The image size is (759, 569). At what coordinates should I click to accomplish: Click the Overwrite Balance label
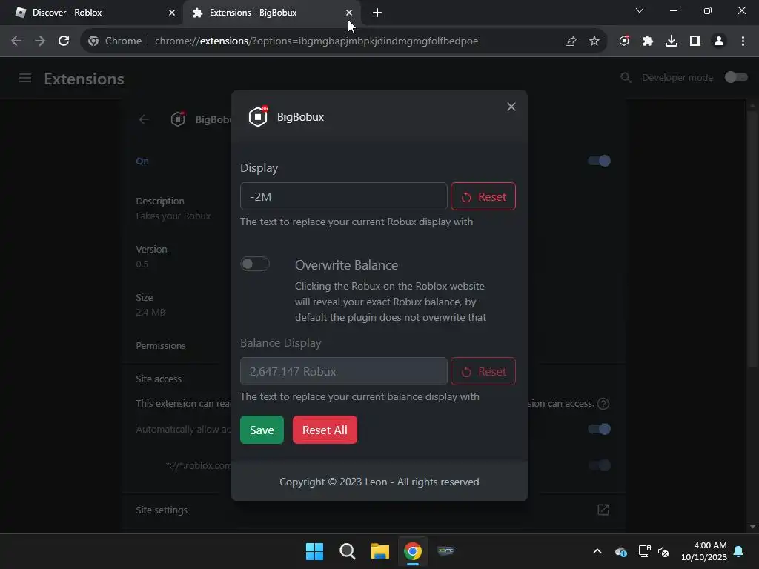pos(347,264)
